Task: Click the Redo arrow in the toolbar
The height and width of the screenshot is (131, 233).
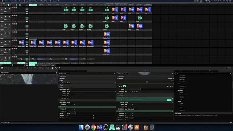Action: pos(59,68)
